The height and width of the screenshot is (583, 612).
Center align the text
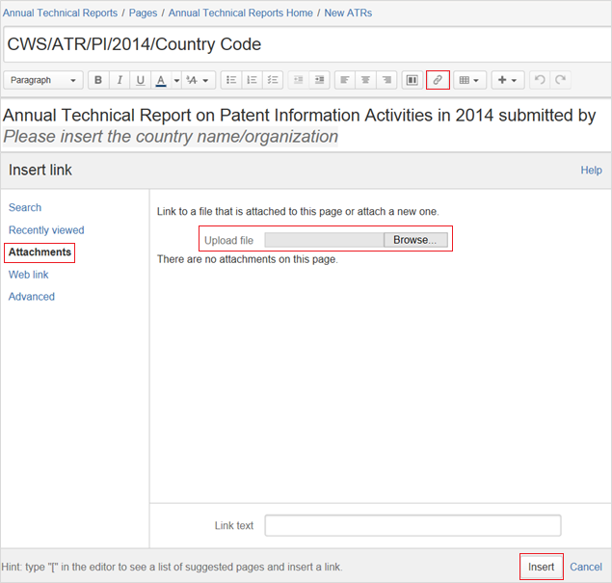366,80
